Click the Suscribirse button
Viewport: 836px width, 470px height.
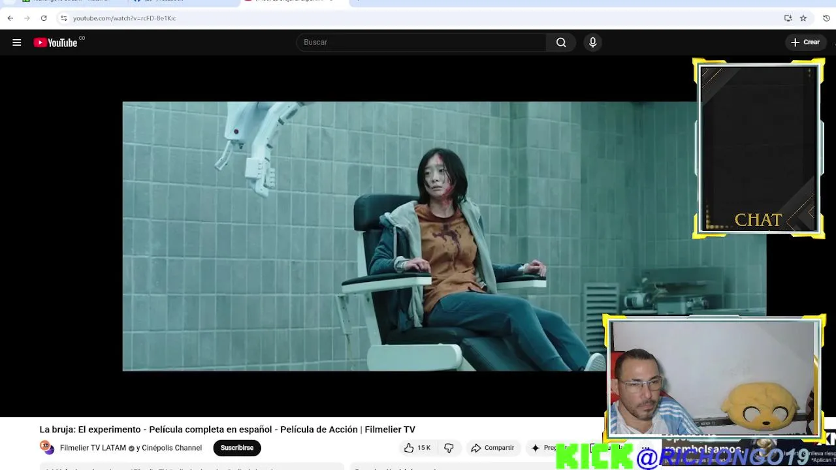click(x=237, y=448)
